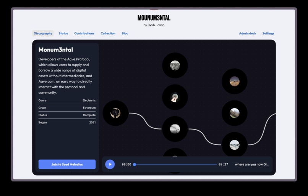Click the current time 00:00 readout
This screenshot has height=196, width=308.
click(x=126, y=164)
